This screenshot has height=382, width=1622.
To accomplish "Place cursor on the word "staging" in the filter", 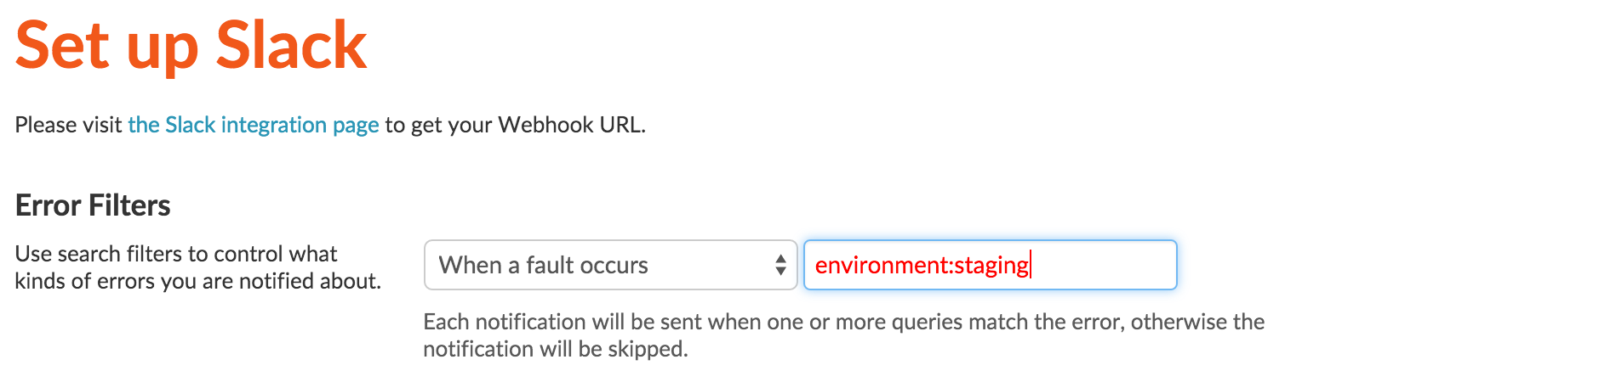I will coord(991,265).
